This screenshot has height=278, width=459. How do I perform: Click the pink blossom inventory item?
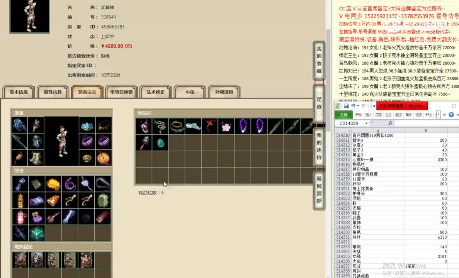(x=226, y=126)
